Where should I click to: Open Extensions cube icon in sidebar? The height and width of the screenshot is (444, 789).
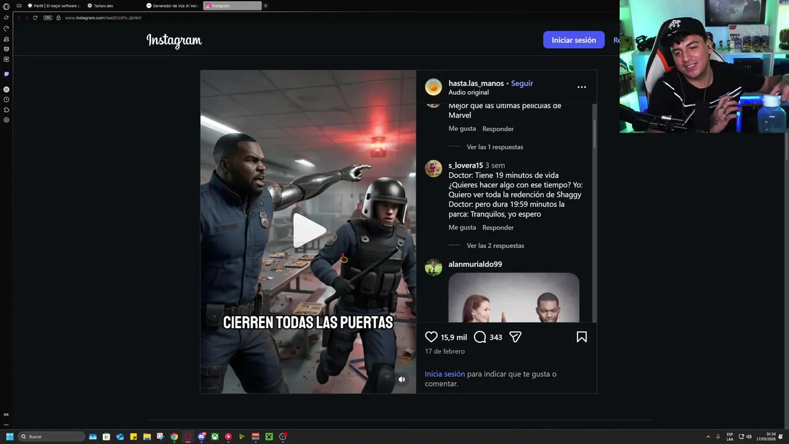point(6,110)
